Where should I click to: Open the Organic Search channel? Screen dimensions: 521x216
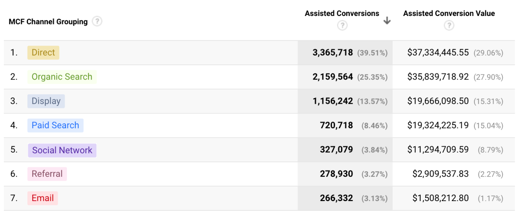[62, 77]
